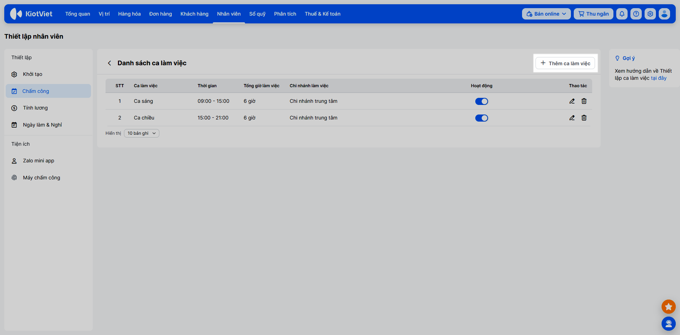Viewport: 680px width, 335px height.
Task: Click the Gợi ý lightbulb icon
Action: tap(617, 58)
